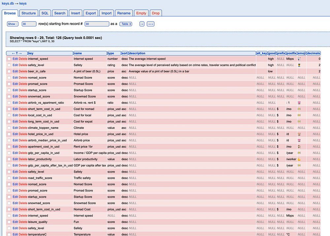
Task: Open the Table view type dropdown
Action: pyautogui.click(x=126, y=24)
